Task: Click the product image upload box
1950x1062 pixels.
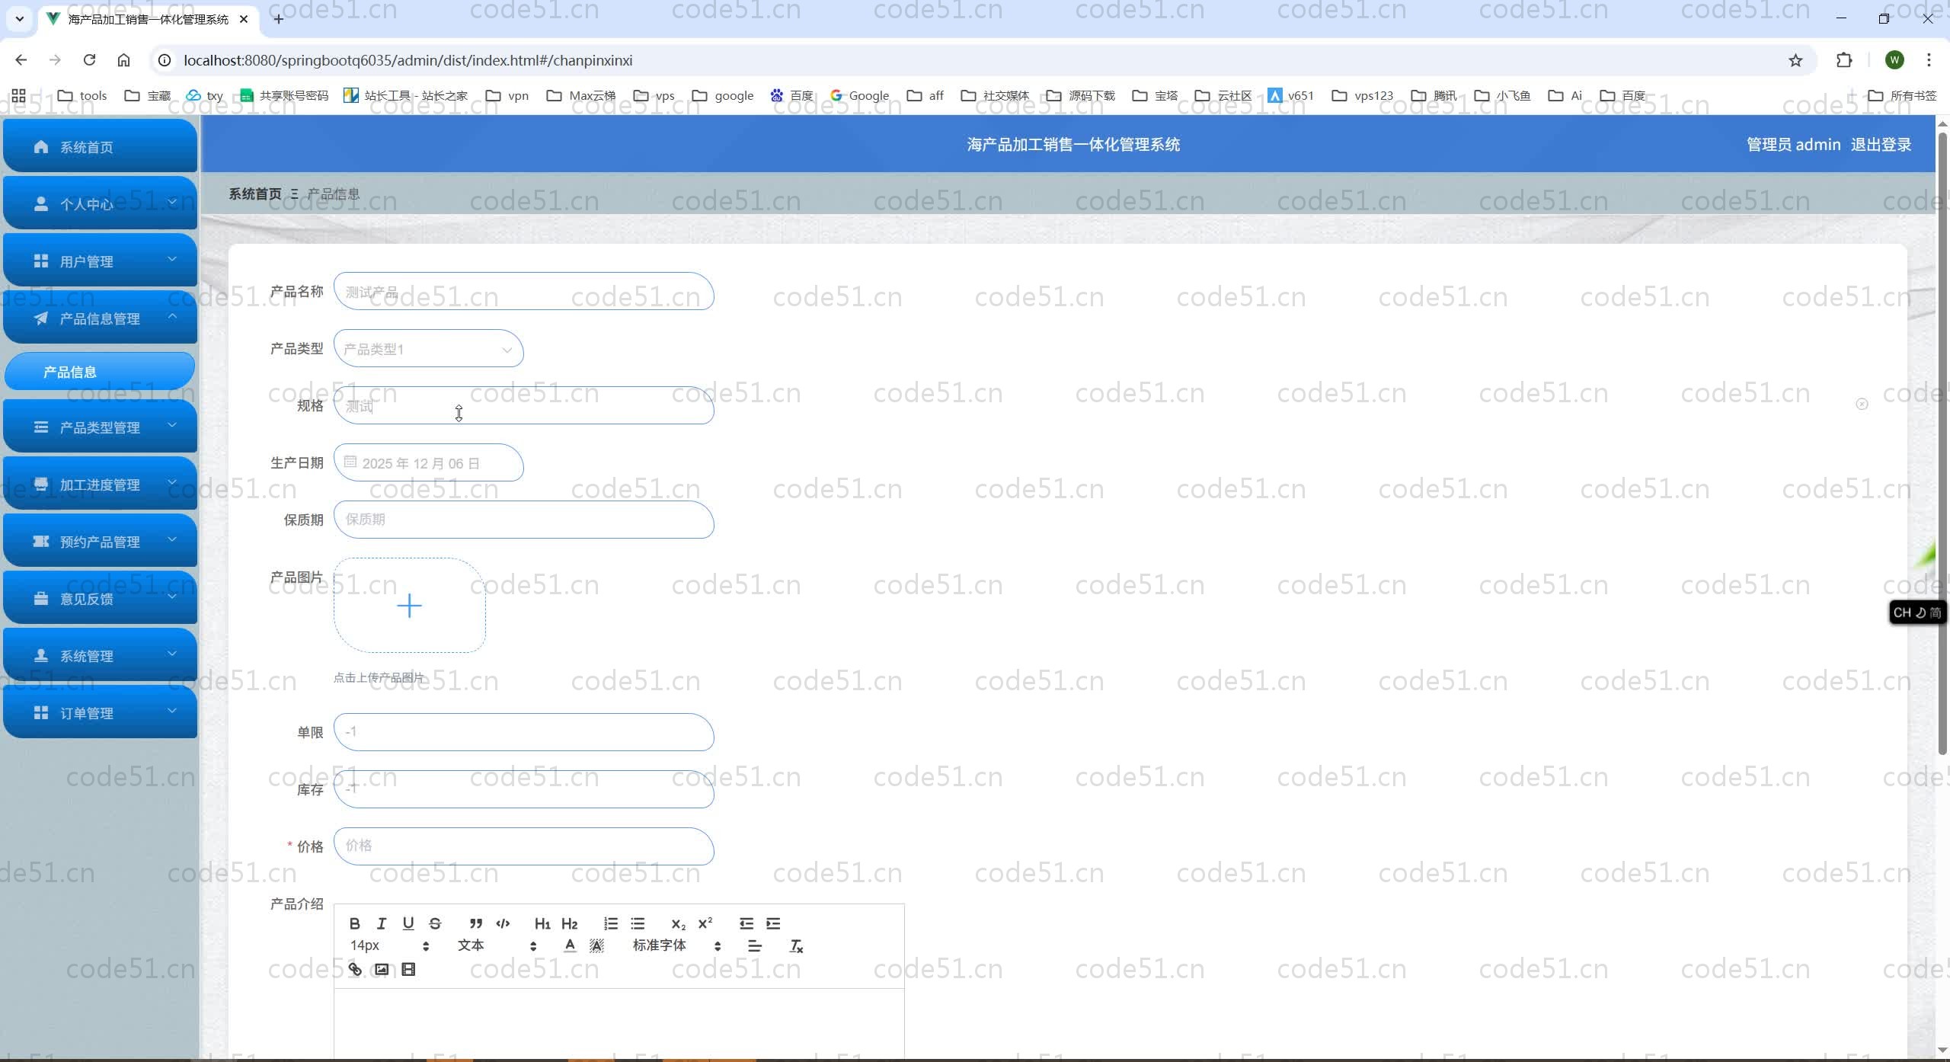Action: [410, 606]
